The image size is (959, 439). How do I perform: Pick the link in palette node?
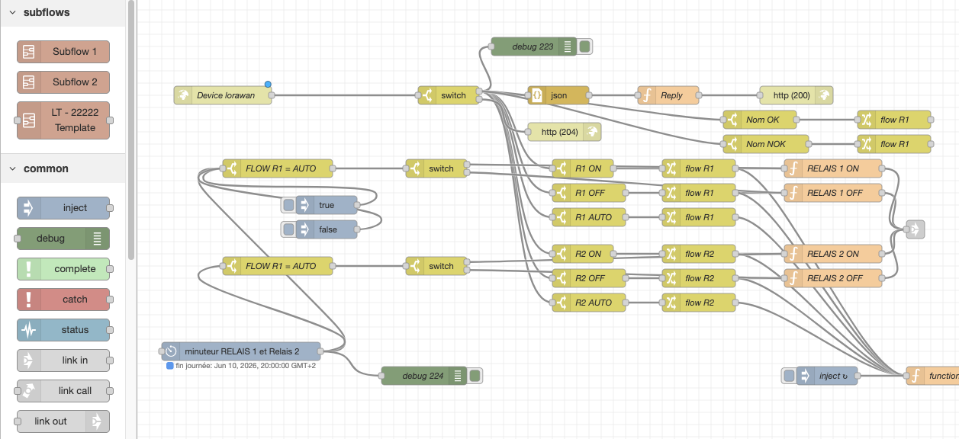point(63,360)
